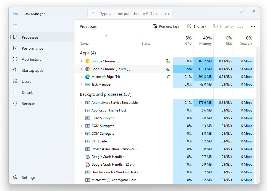Maximize the Task Manager window
Viewport: 267px width, 191px height.
[x=241, y=11]
